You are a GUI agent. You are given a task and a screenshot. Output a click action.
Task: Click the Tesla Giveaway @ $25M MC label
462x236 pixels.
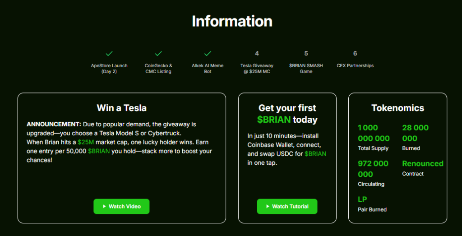point(257,69)
